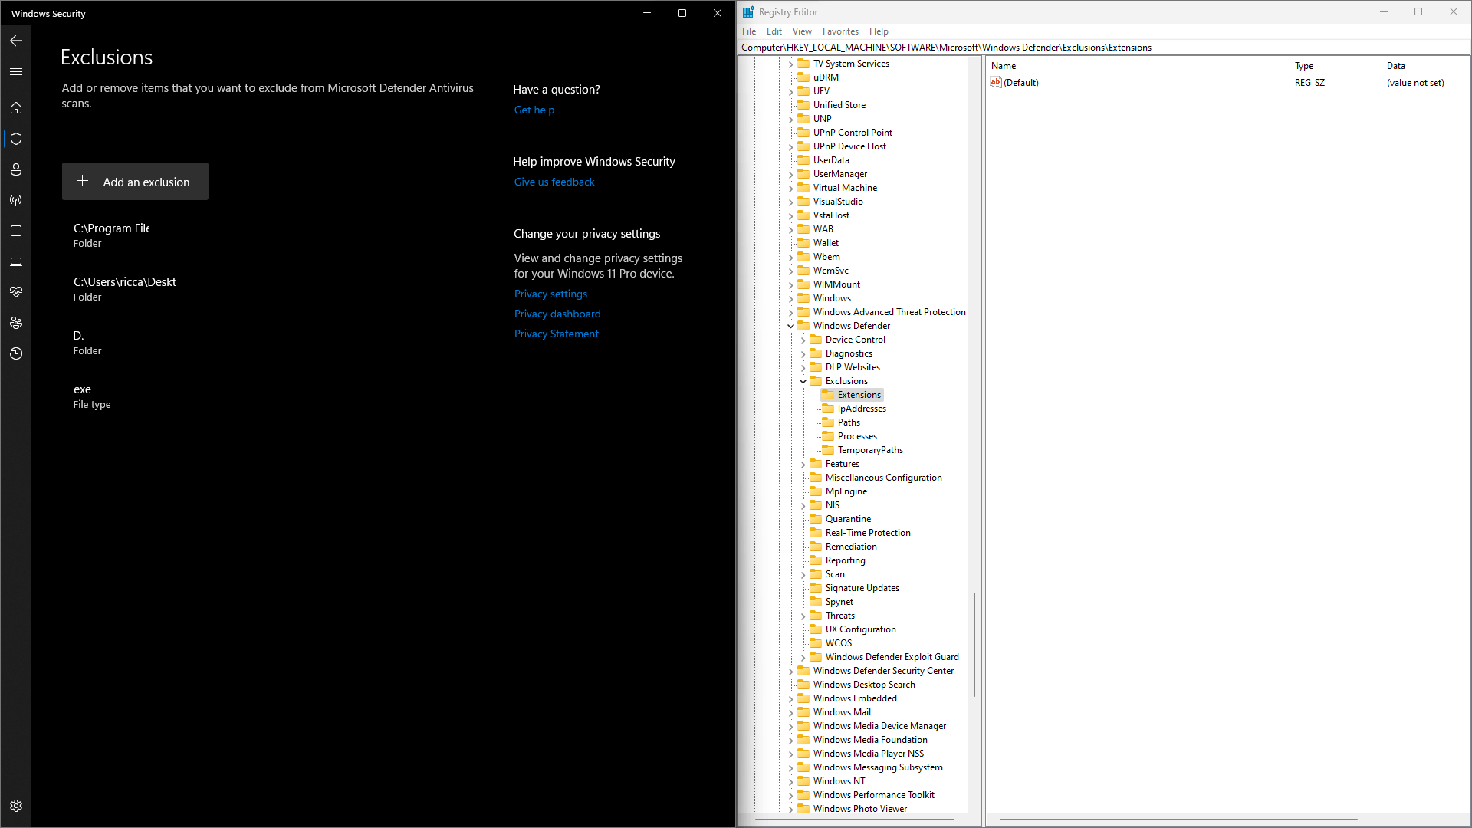Open App & browser control icon
1472x828 pixels.
pos(16,231)
